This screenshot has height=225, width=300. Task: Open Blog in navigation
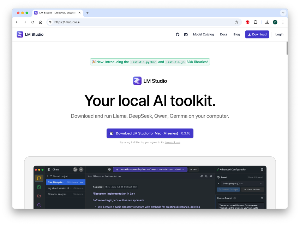[237, 35]
